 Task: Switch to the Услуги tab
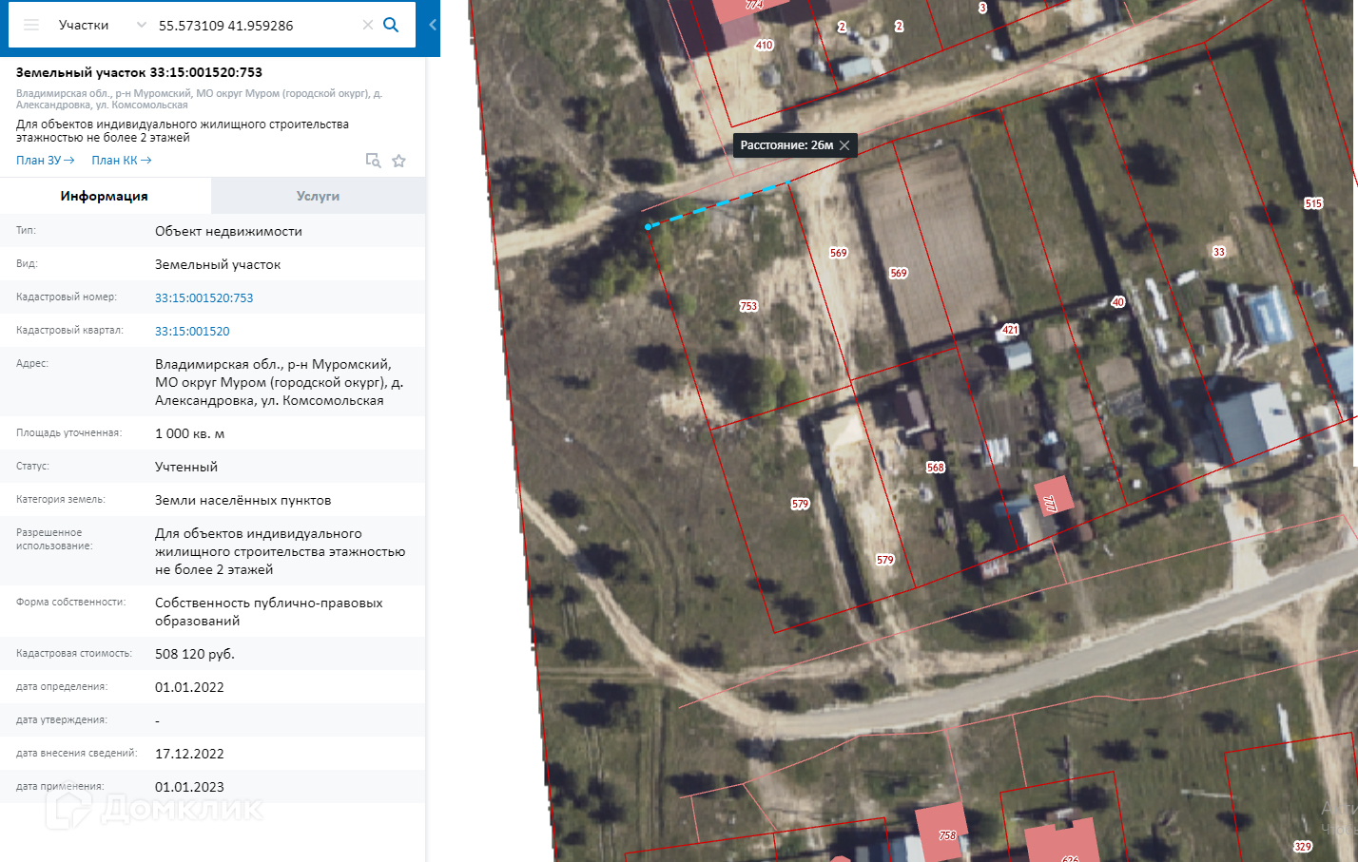coord(318,196)
